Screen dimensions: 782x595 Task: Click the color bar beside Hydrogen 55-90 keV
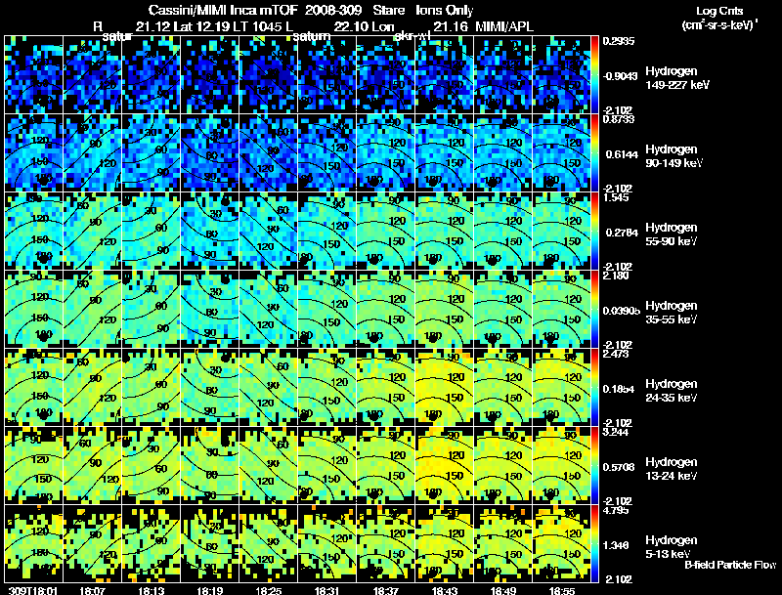[x=594, y=232]
